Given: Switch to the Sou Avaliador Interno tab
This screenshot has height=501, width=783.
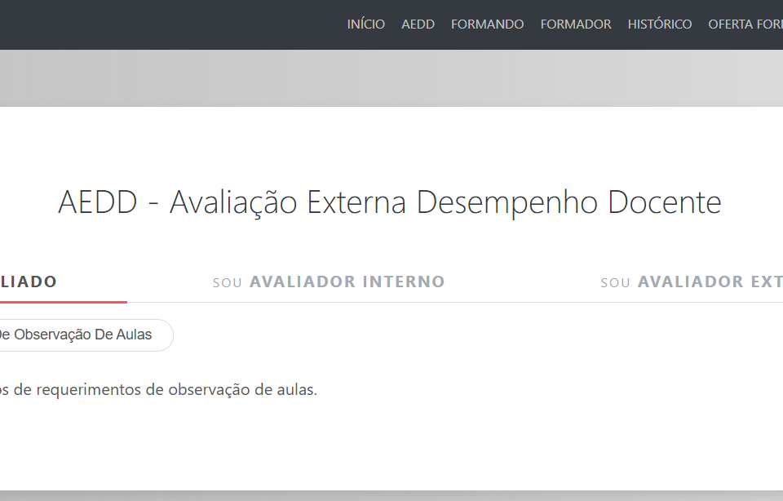Looking at the screenshot, I should tap(329, 282).
